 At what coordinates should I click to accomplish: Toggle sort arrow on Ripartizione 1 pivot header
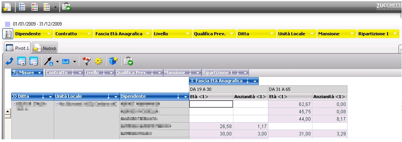click(x=238, y=73)
